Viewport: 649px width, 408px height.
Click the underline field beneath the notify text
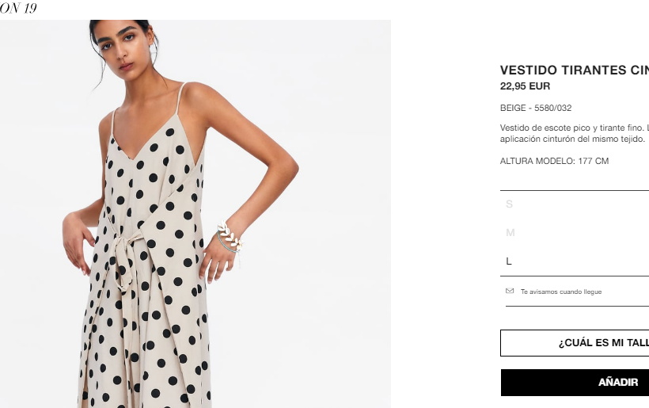(578, 306)
